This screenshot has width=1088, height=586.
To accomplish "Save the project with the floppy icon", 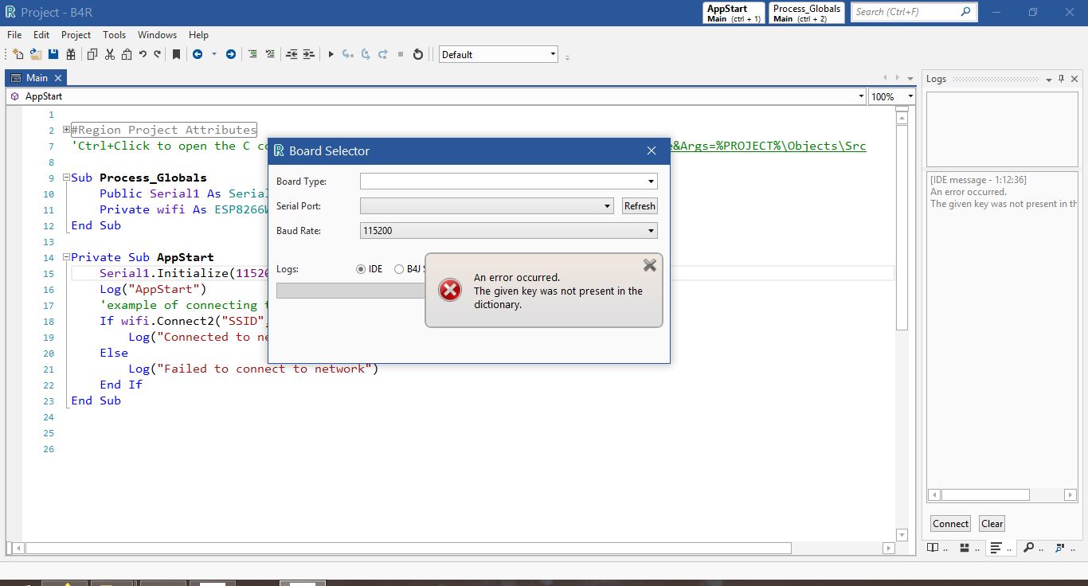I will point(53,54).
